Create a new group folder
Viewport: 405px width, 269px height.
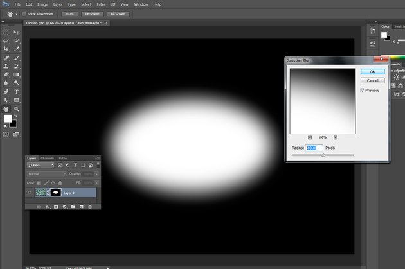(73, 207)
